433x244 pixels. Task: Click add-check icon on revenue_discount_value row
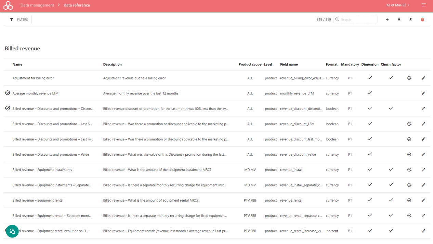click(409, 155)
